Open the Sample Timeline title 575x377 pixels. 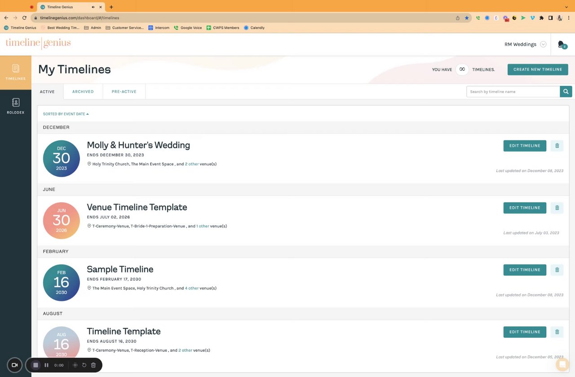120,269
